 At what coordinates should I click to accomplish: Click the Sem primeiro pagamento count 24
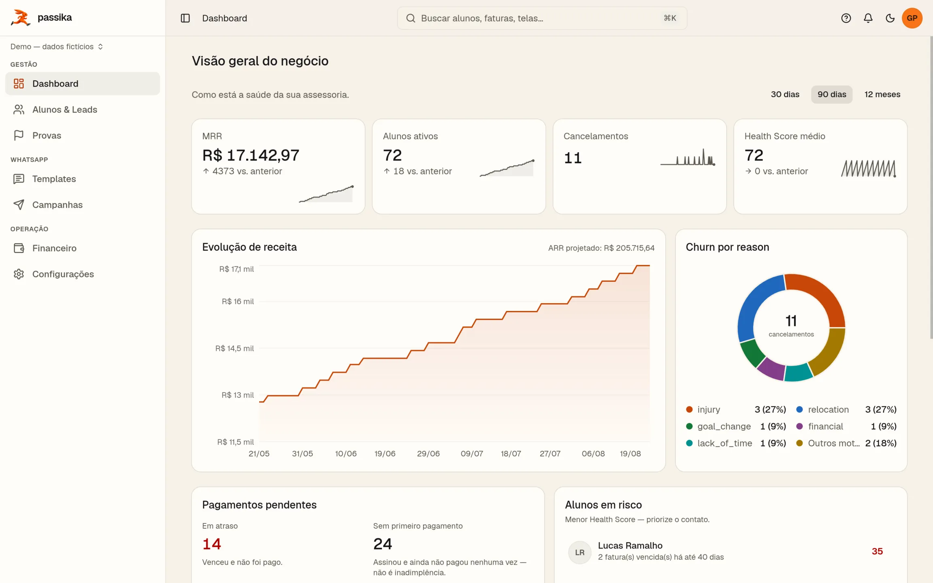click(x=383, y=544)
